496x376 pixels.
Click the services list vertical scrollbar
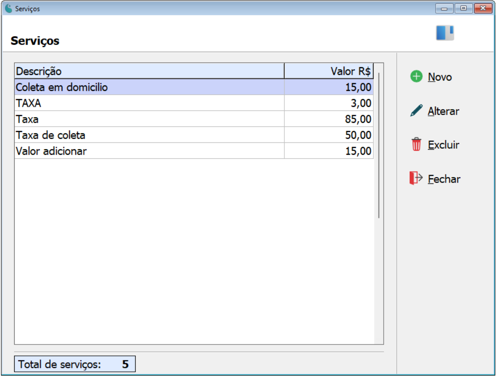(x=379, y=146)
